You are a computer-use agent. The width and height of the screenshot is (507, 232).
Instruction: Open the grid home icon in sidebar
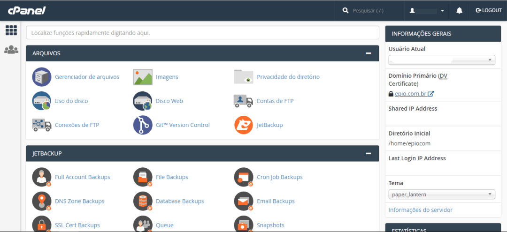point(11,30)
